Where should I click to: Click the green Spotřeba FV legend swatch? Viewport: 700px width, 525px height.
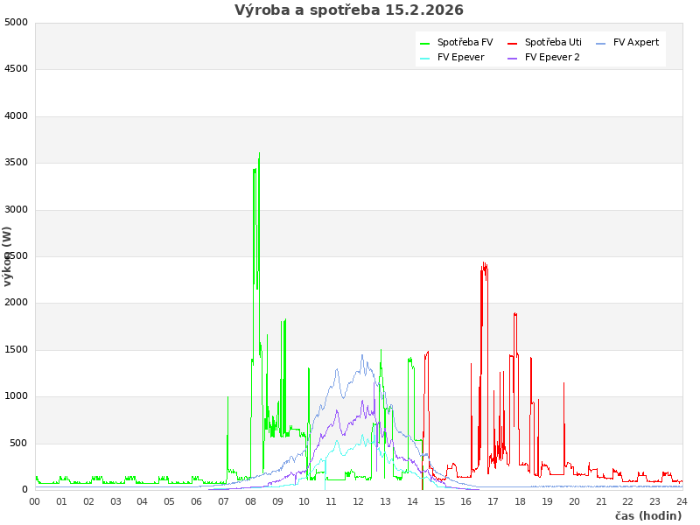pos(424,43)
